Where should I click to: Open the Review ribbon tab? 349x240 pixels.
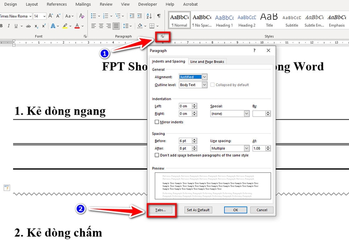pyautogui.click(x=106, y=4)
